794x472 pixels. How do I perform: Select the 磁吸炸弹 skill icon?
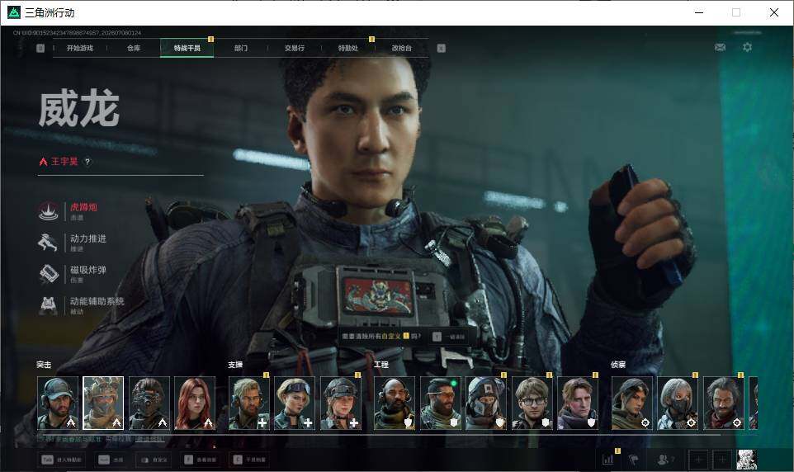coord(49,274)
